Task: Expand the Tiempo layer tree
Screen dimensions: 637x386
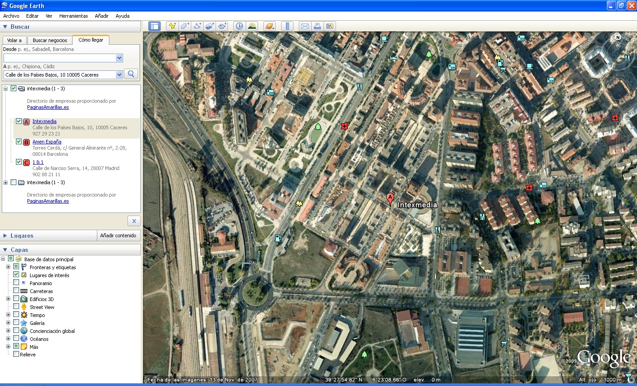Action: coord(8,315)
